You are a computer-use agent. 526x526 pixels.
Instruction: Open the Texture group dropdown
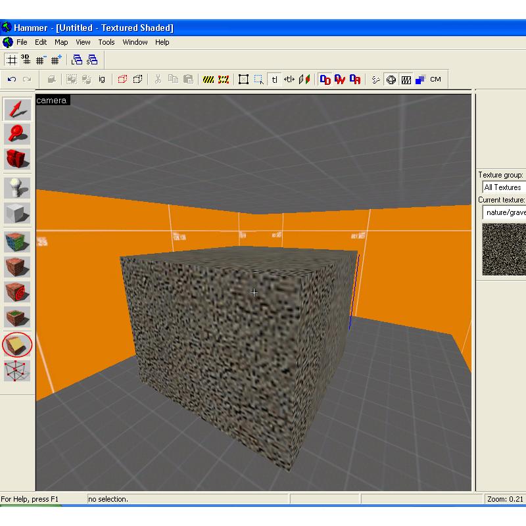[504, 187]
